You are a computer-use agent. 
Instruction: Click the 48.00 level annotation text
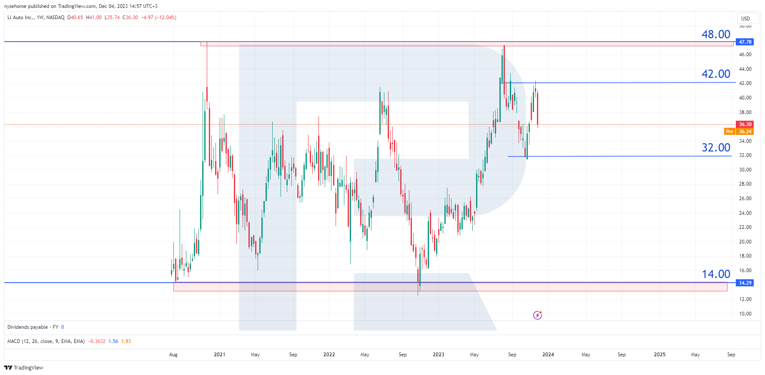coord(716,35)
